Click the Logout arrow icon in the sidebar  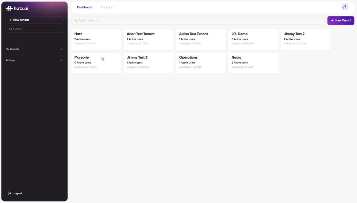(x=9, y=193)
